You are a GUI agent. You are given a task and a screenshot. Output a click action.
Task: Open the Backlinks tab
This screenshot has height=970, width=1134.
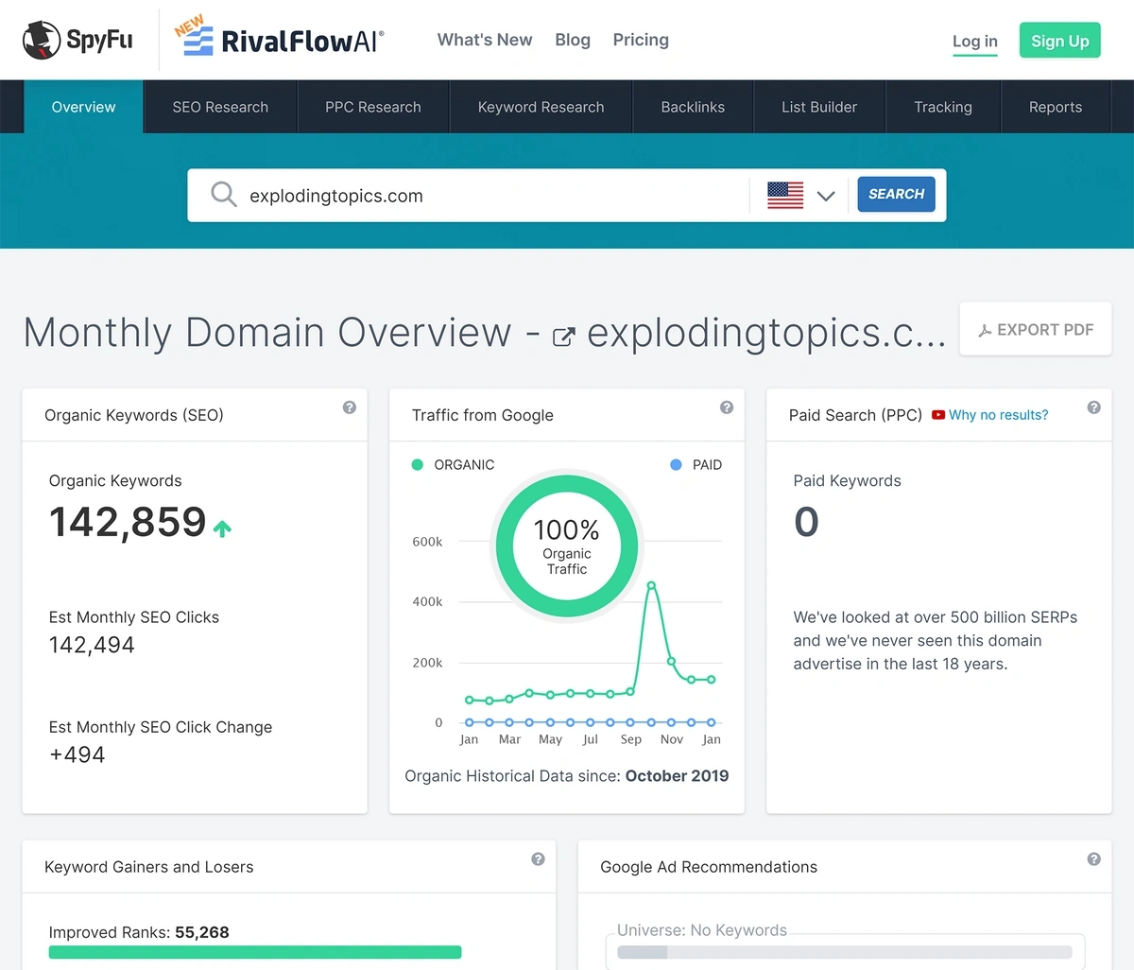pos(693,107)
